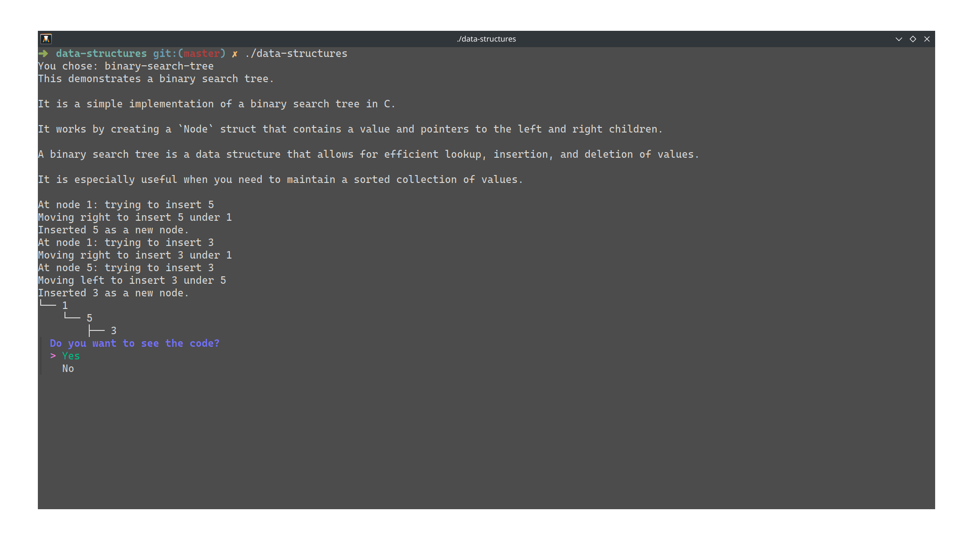Click the green prompt arrow icon
Viewport: 973px width, 554px height.
click(x=43, y=53)
